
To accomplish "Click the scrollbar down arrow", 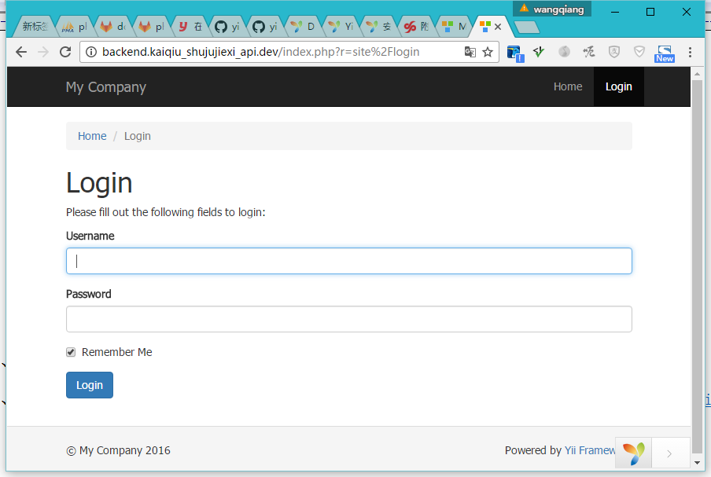I will click(x=697, y=463).
